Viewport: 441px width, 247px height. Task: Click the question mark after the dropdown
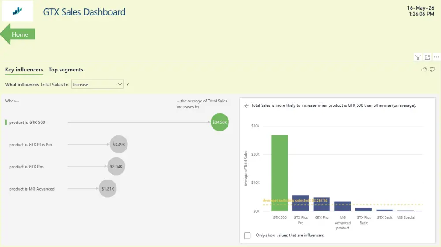128,85
